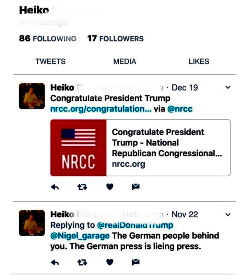Open the NRCC flag link card image

point(79,148)
